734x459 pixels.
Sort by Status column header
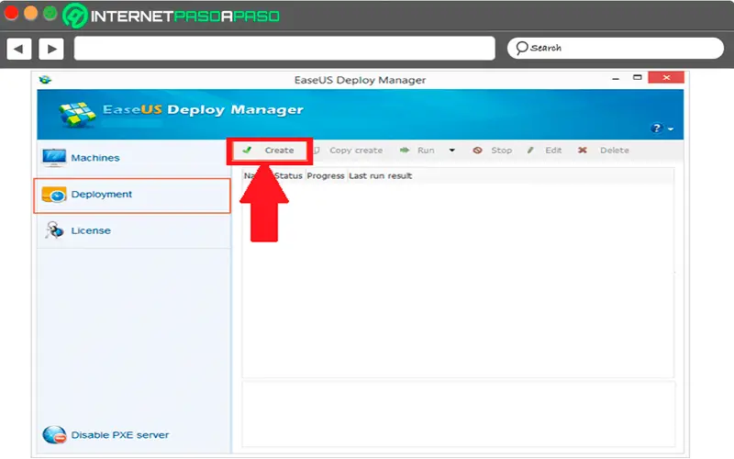(x=288, y=175)
